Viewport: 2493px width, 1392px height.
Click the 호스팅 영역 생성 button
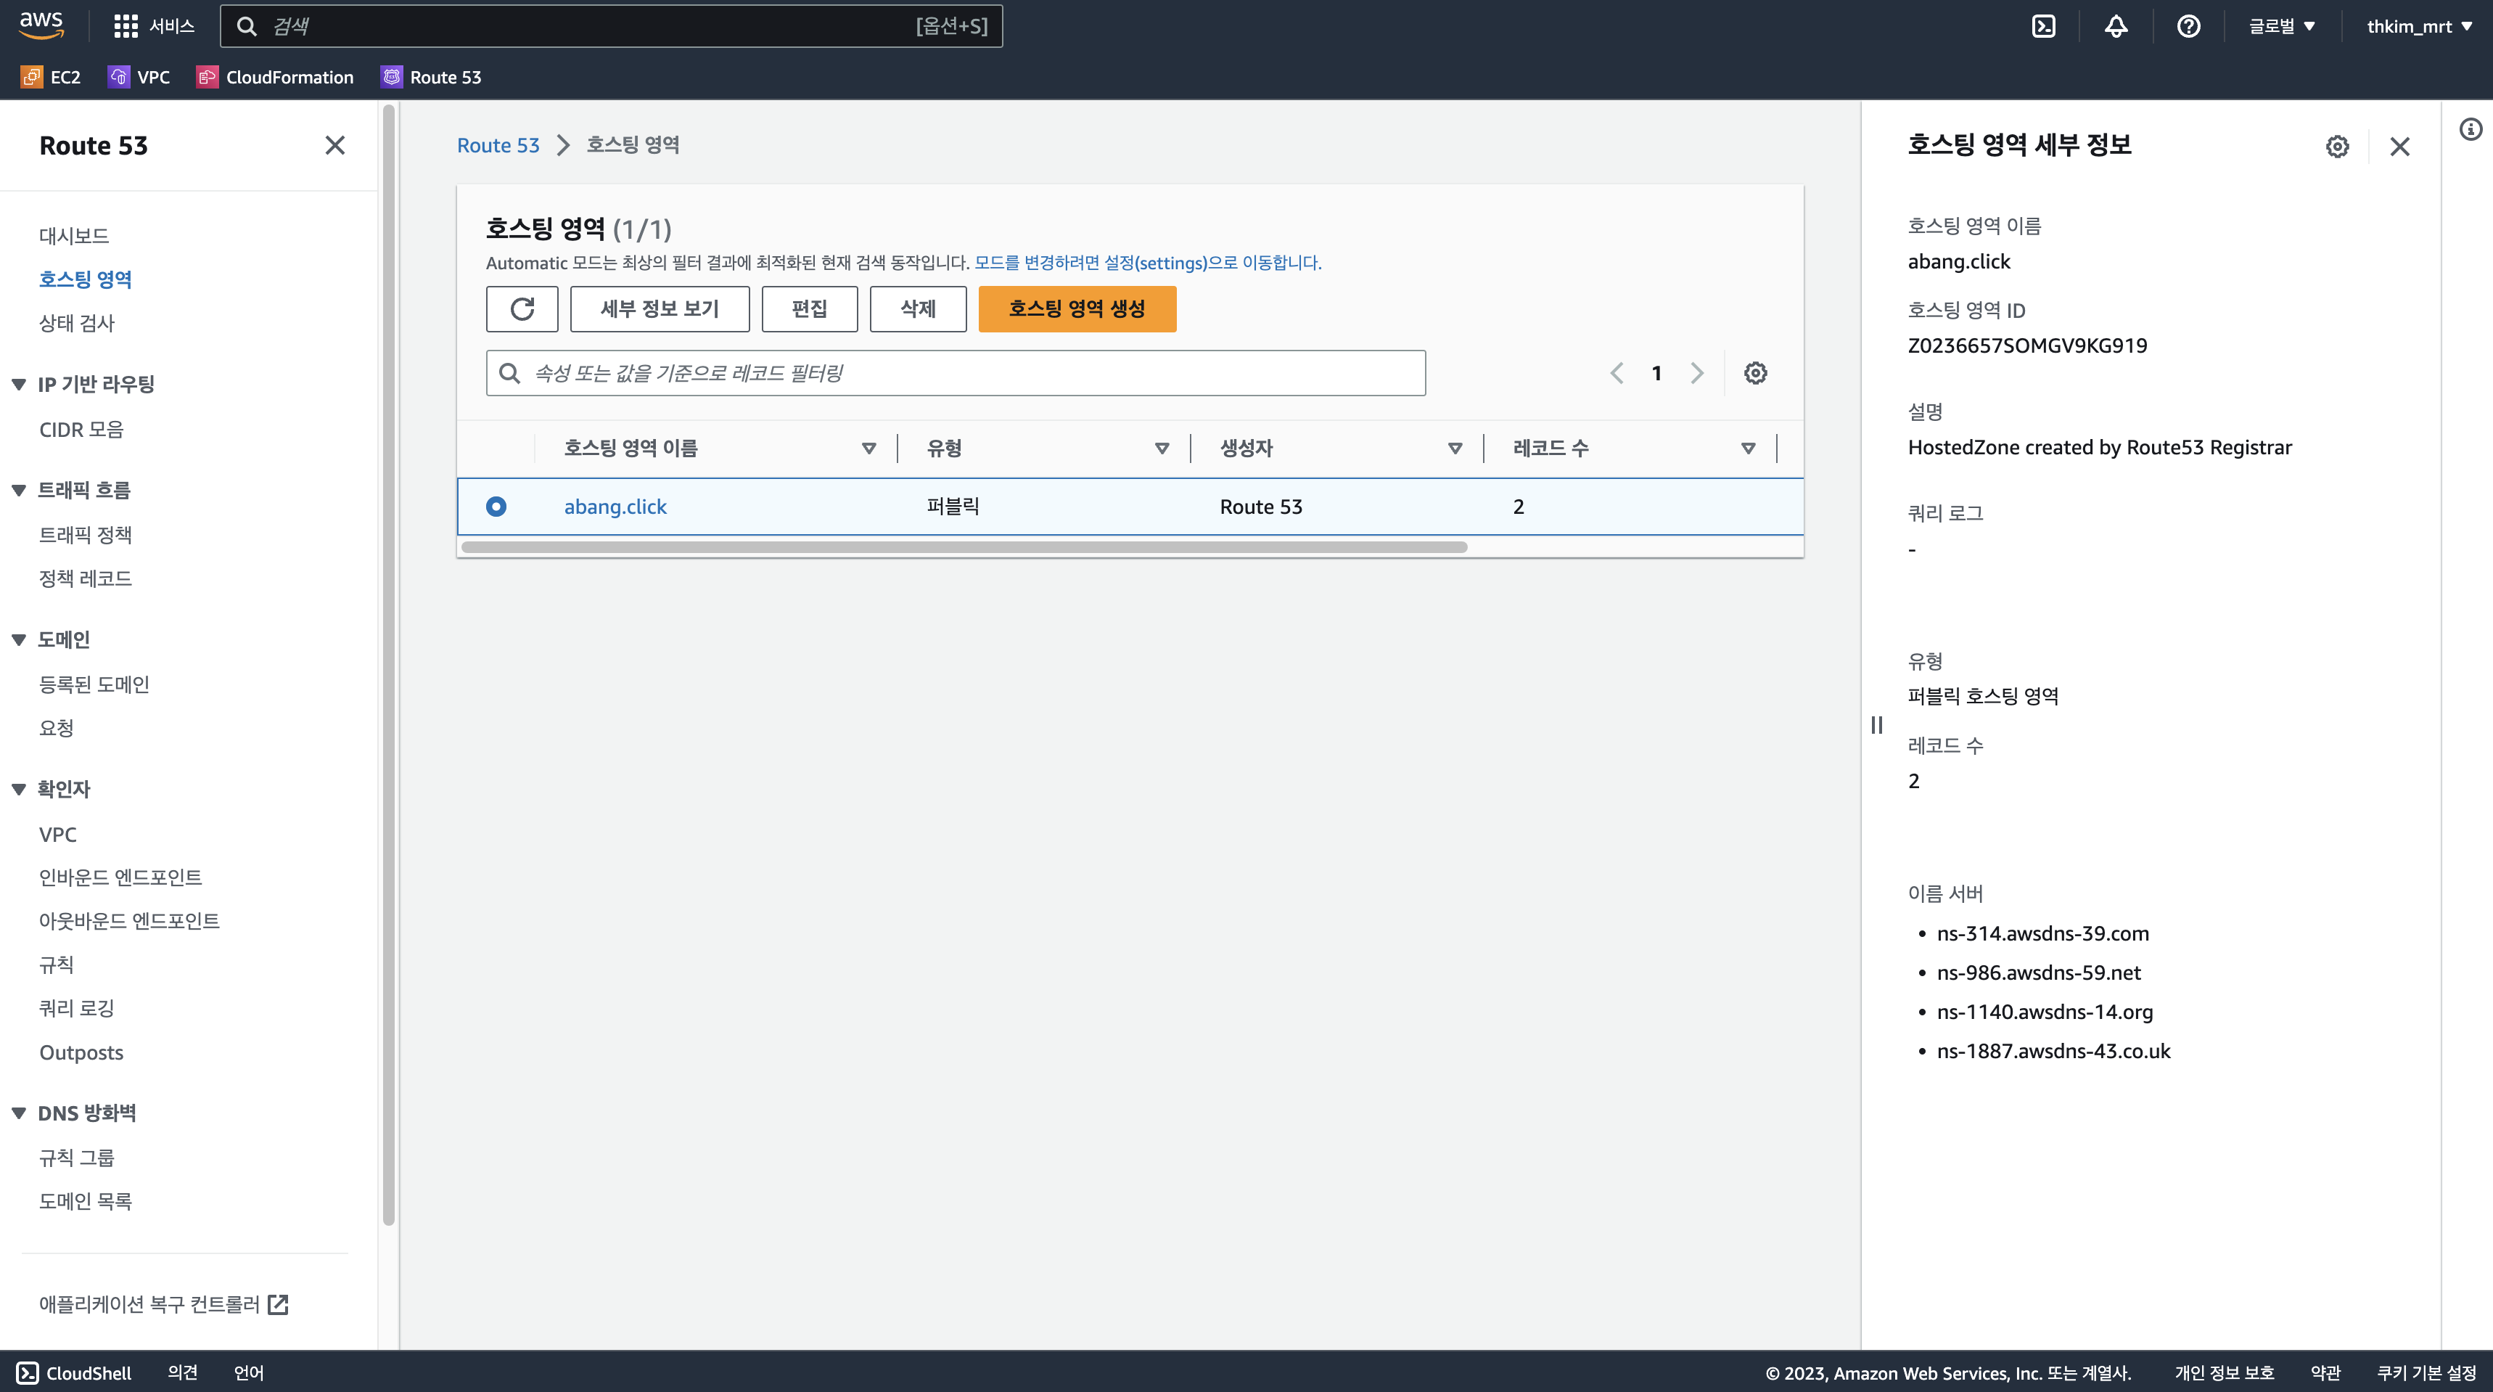(1076, 308)
